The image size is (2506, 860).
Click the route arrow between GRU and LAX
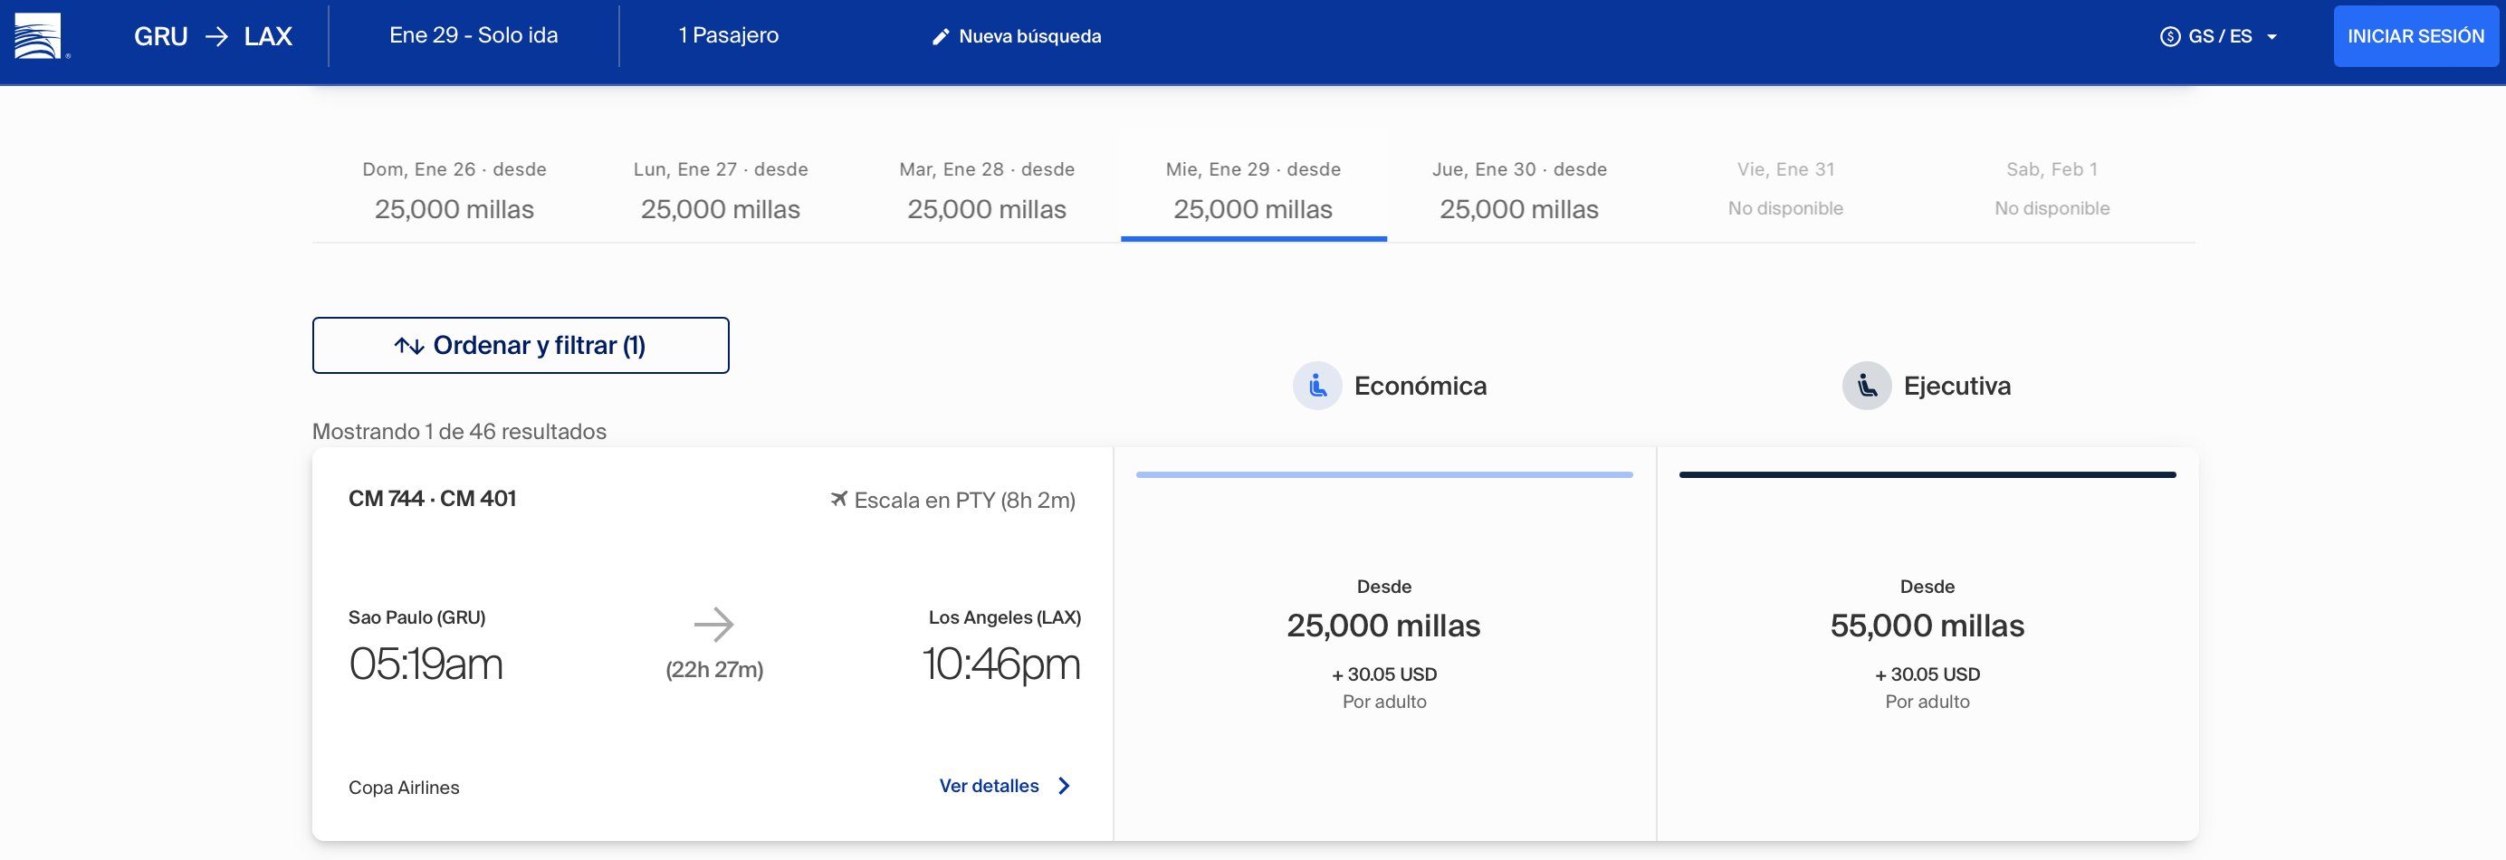pos(216,37)
